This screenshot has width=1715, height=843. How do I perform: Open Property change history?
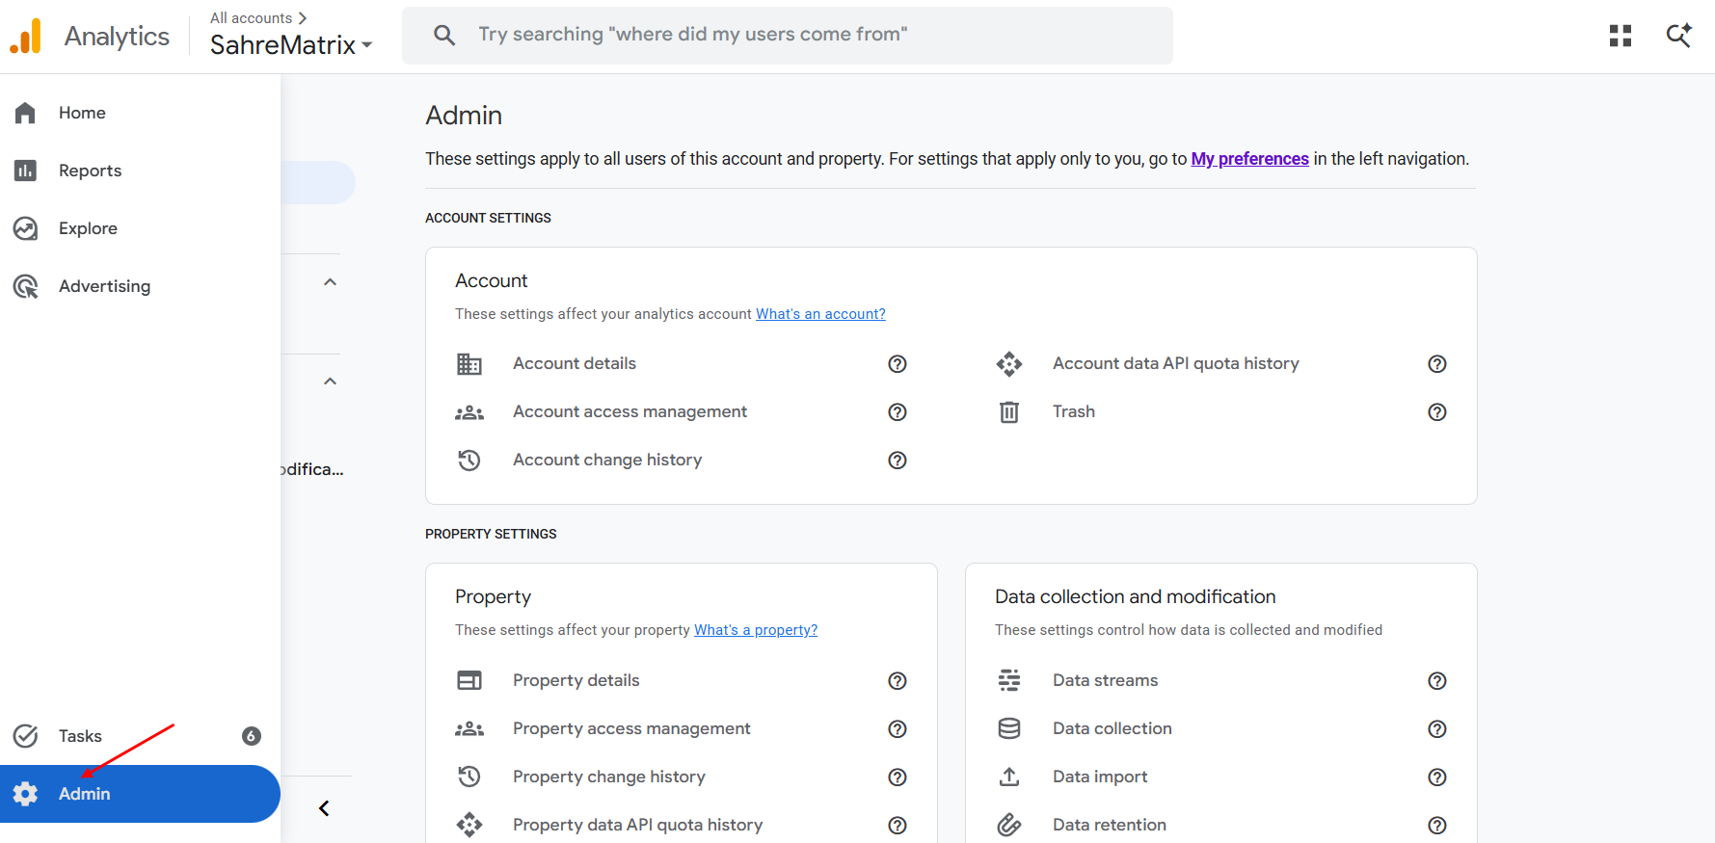tap(609, 777)
